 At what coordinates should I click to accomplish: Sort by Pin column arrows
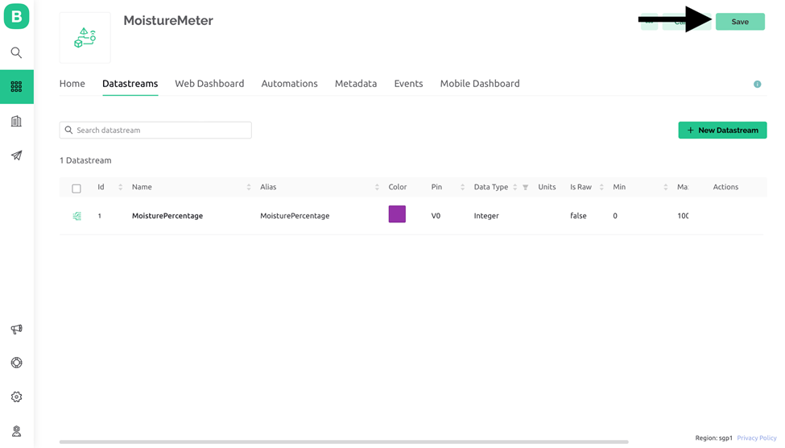463,187
